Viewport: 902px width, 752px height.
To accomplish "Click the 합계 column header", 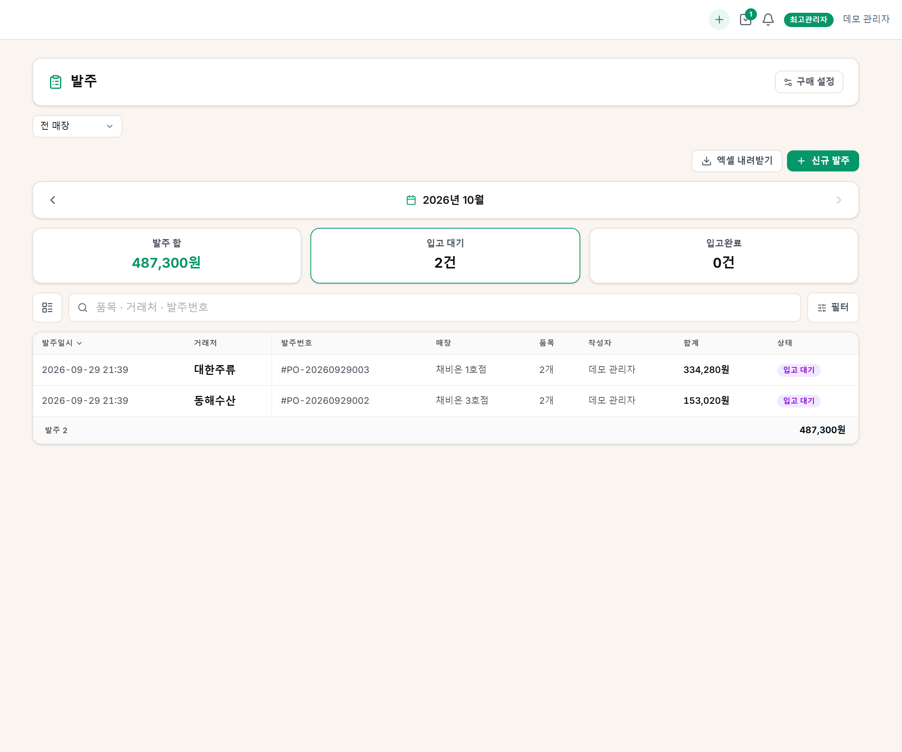I will 691,343.
